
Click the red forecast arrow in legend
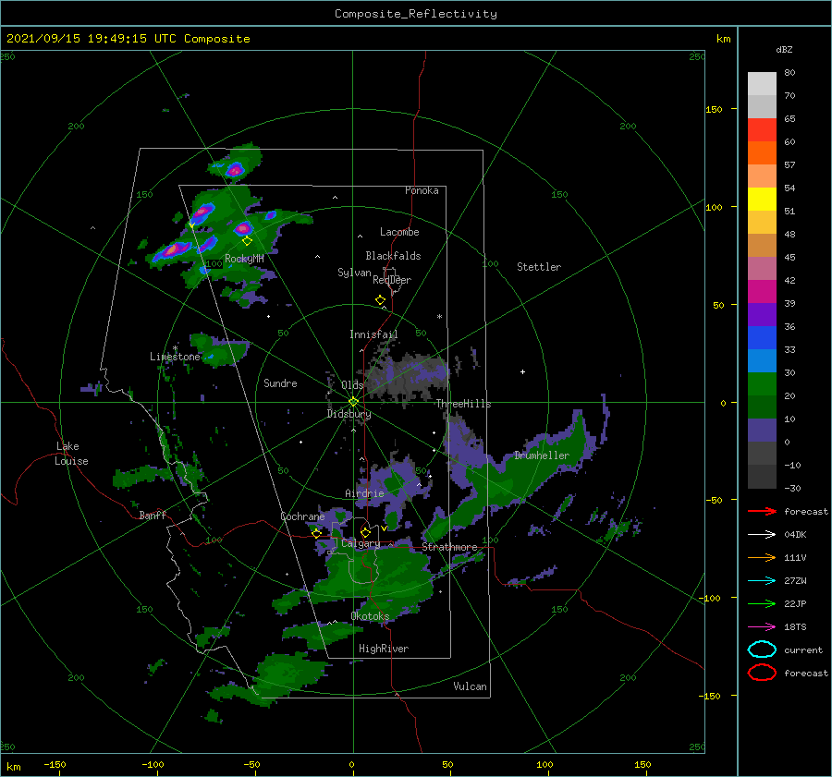(x=762, y=511)
